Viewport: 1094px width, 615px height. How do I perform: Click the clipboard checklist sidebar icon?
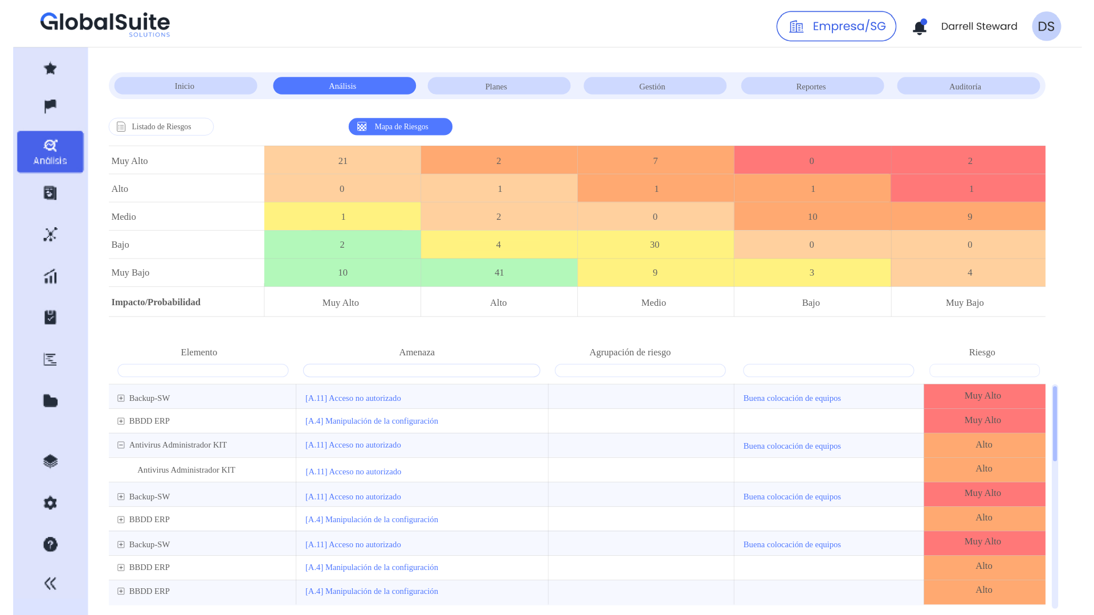50,317
